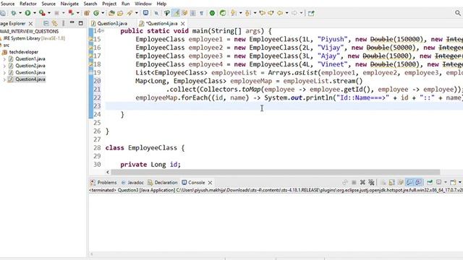Close the Question4.java editor tab

(183, 24)
